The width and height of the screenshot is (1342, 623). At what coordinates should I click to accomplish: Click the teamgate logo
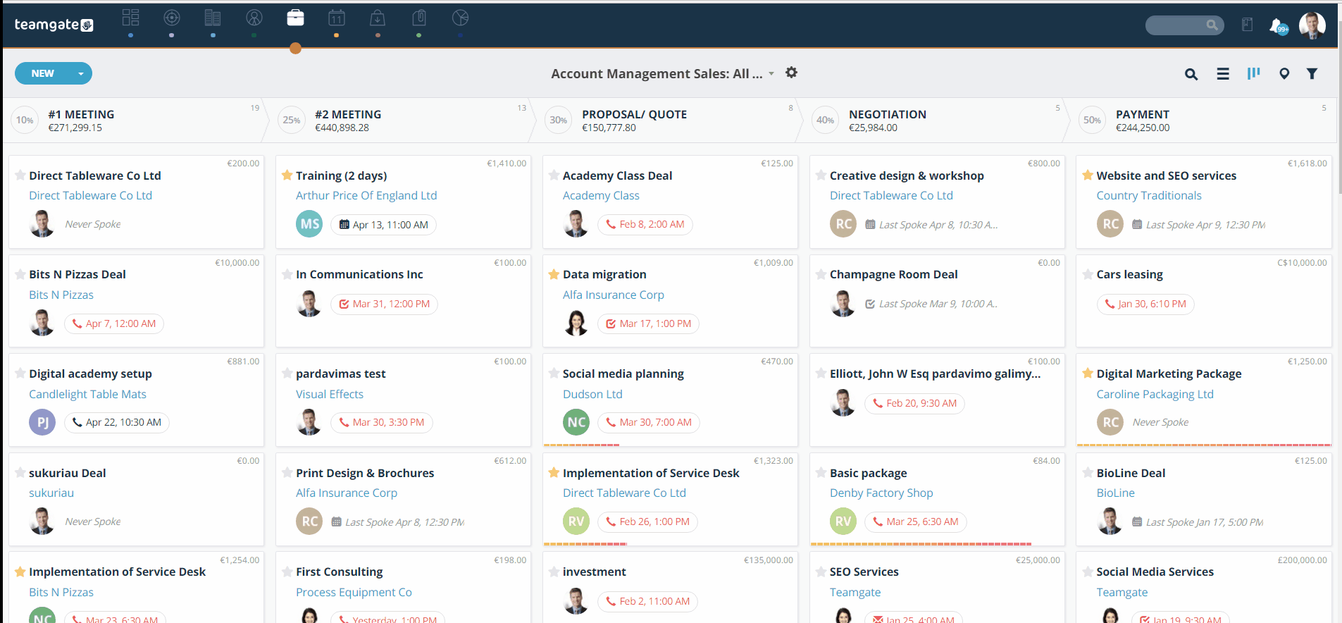click(x=54, y=25)
